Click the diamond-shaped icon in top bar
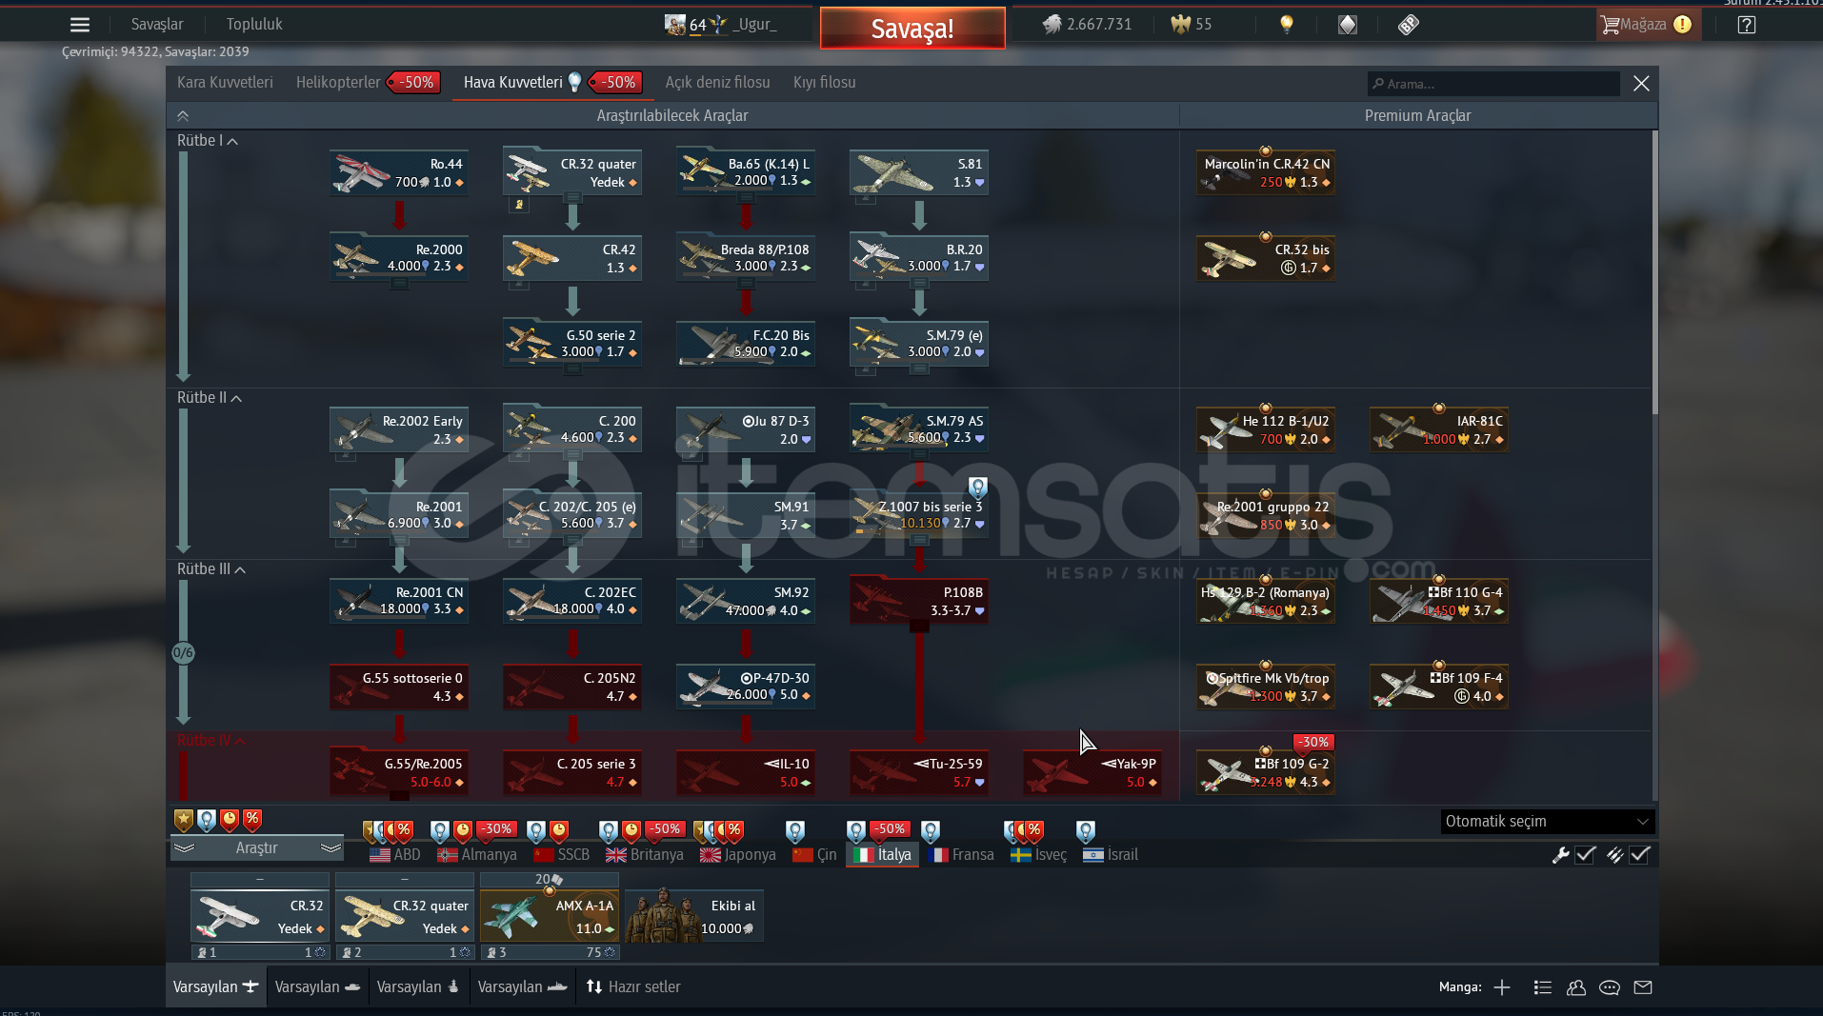 point(1348,25)
